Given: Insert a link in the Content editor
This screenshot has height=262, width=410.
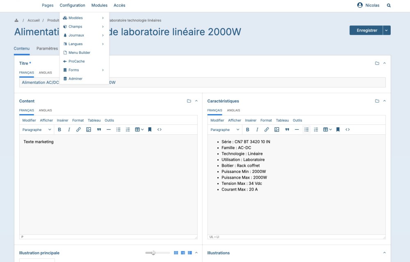Looking at the screenshot, I should click(79, 130).
